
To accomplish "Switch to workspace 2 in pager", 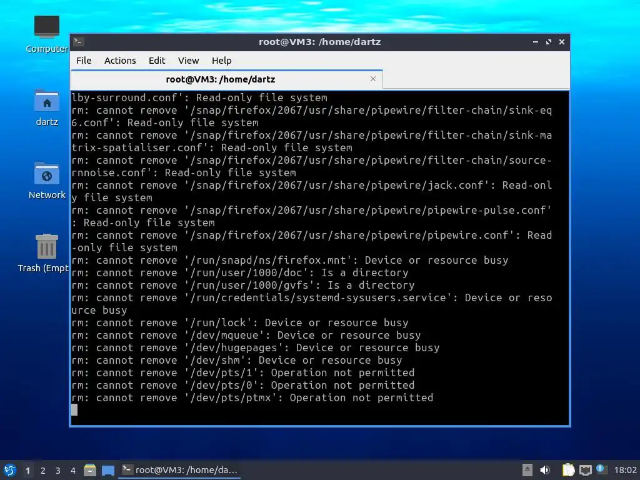I will [x=43, y=471].
